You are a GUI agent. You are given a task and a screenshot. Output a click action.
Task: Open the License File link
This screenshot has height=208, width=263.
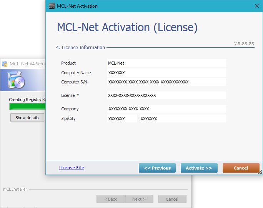click(72, 168)
